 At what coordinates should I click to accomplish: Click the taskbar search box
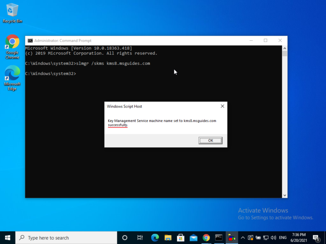(x=66, y=238)
